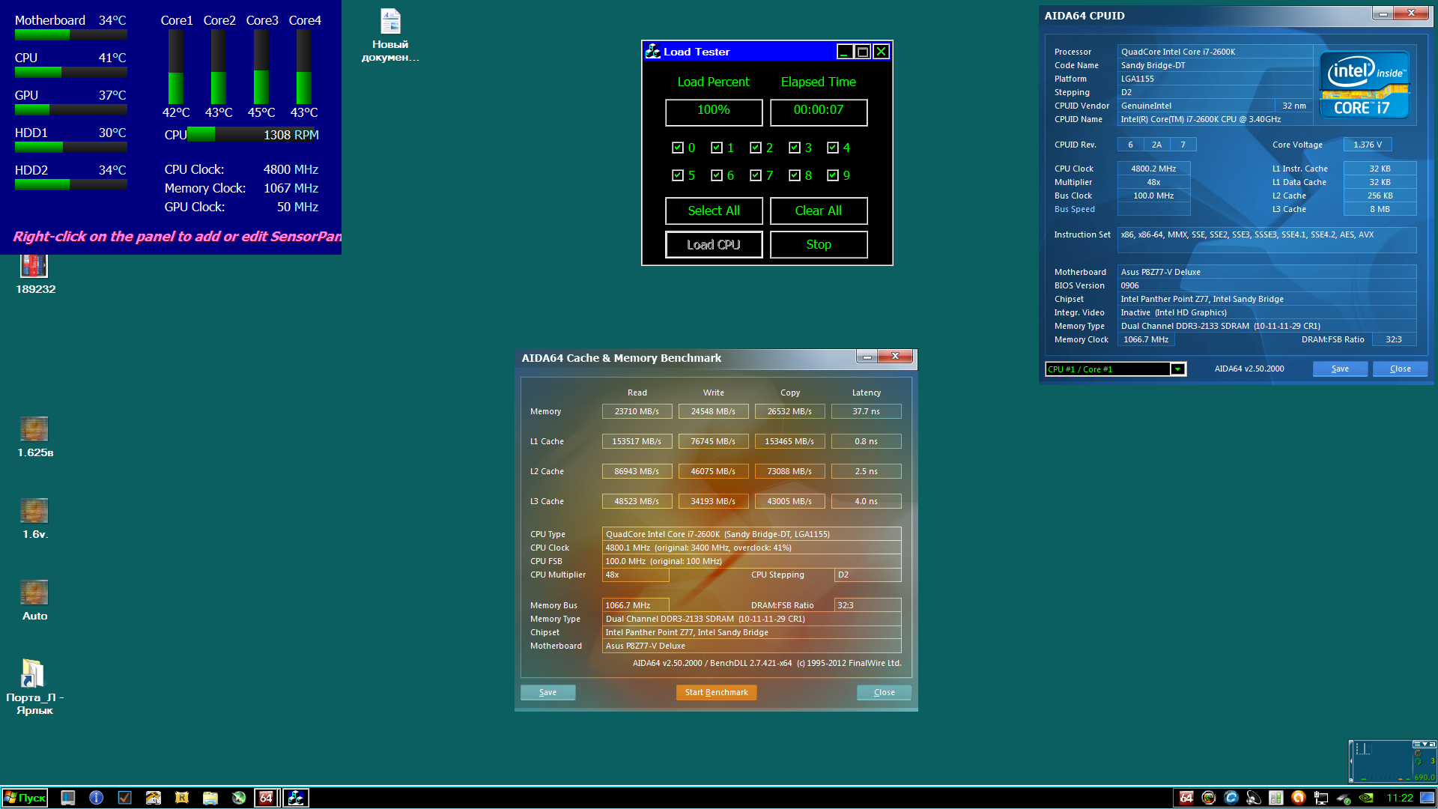This screenshot has width=1438, height=809.
Task: Save the Cache & Memory Benchmark results
Action: tap(547, 692)
